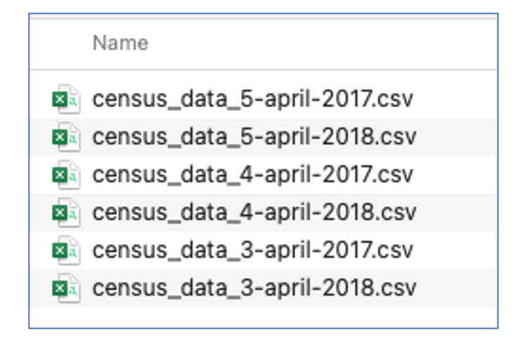Select the file name census_data_3-april-2018.csv
Screen dimensions: 529x358
point(254,289)
